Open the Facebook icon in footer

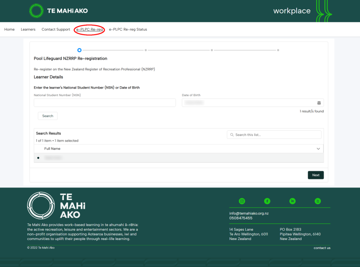click(x=267, y=201)
